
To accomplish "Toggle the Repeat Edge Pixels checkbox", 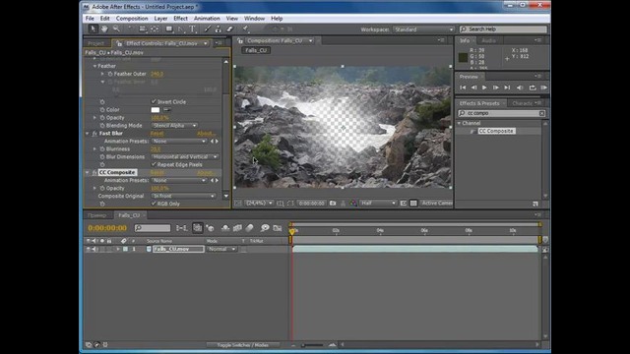I will (x=154, y=164).
